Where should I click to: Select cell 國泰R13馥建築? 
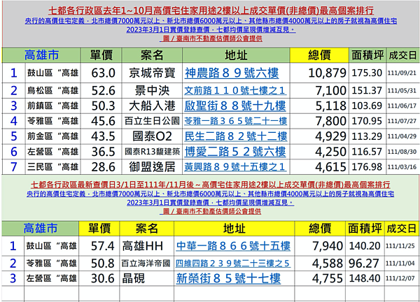pyautogui.click(x=152, y=152)
